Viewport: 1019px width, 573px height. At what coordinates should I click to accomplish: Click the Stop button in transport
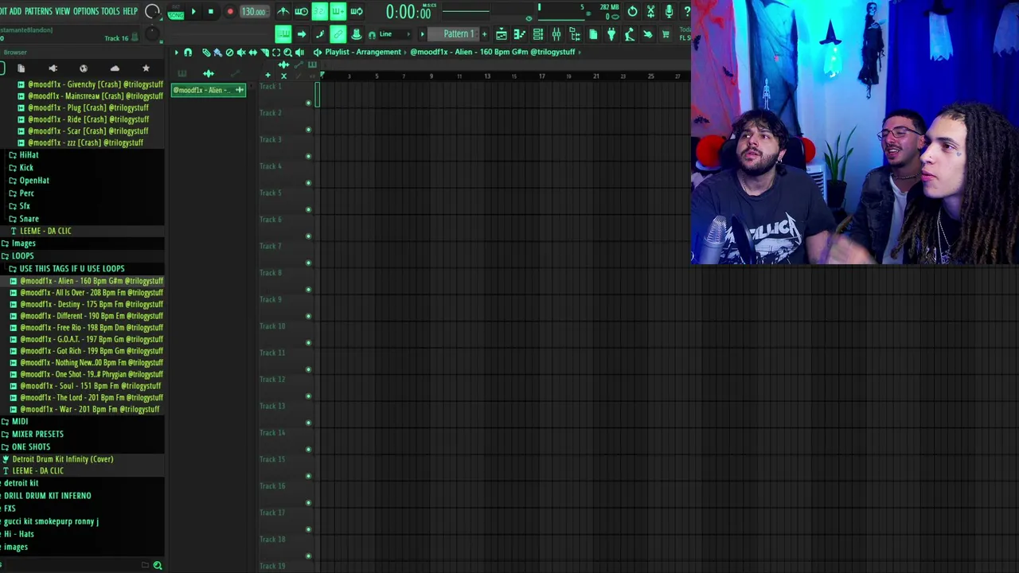(x=211, y=12)
